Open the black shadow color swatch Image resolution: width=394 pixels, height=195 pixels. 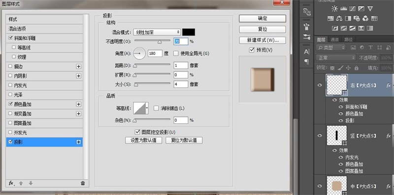coord(189,32)
